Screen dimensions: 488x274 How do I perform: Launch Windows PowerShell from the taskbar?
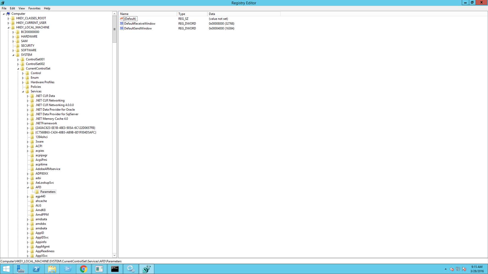[x=36, y=269]
